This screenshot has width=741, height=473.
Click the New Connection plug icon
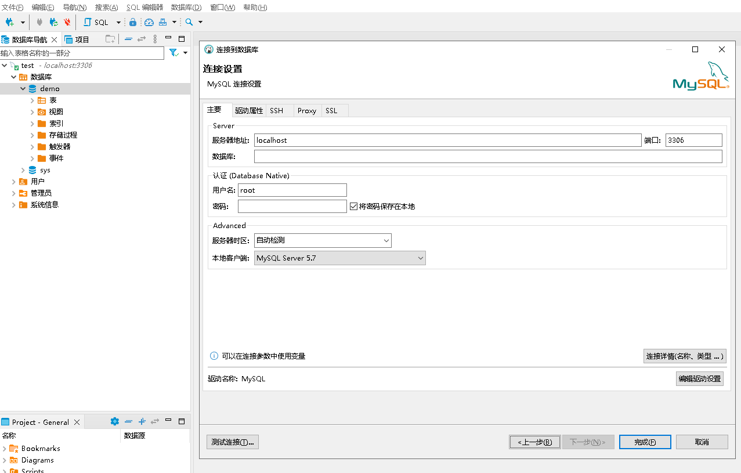point(10,22)
